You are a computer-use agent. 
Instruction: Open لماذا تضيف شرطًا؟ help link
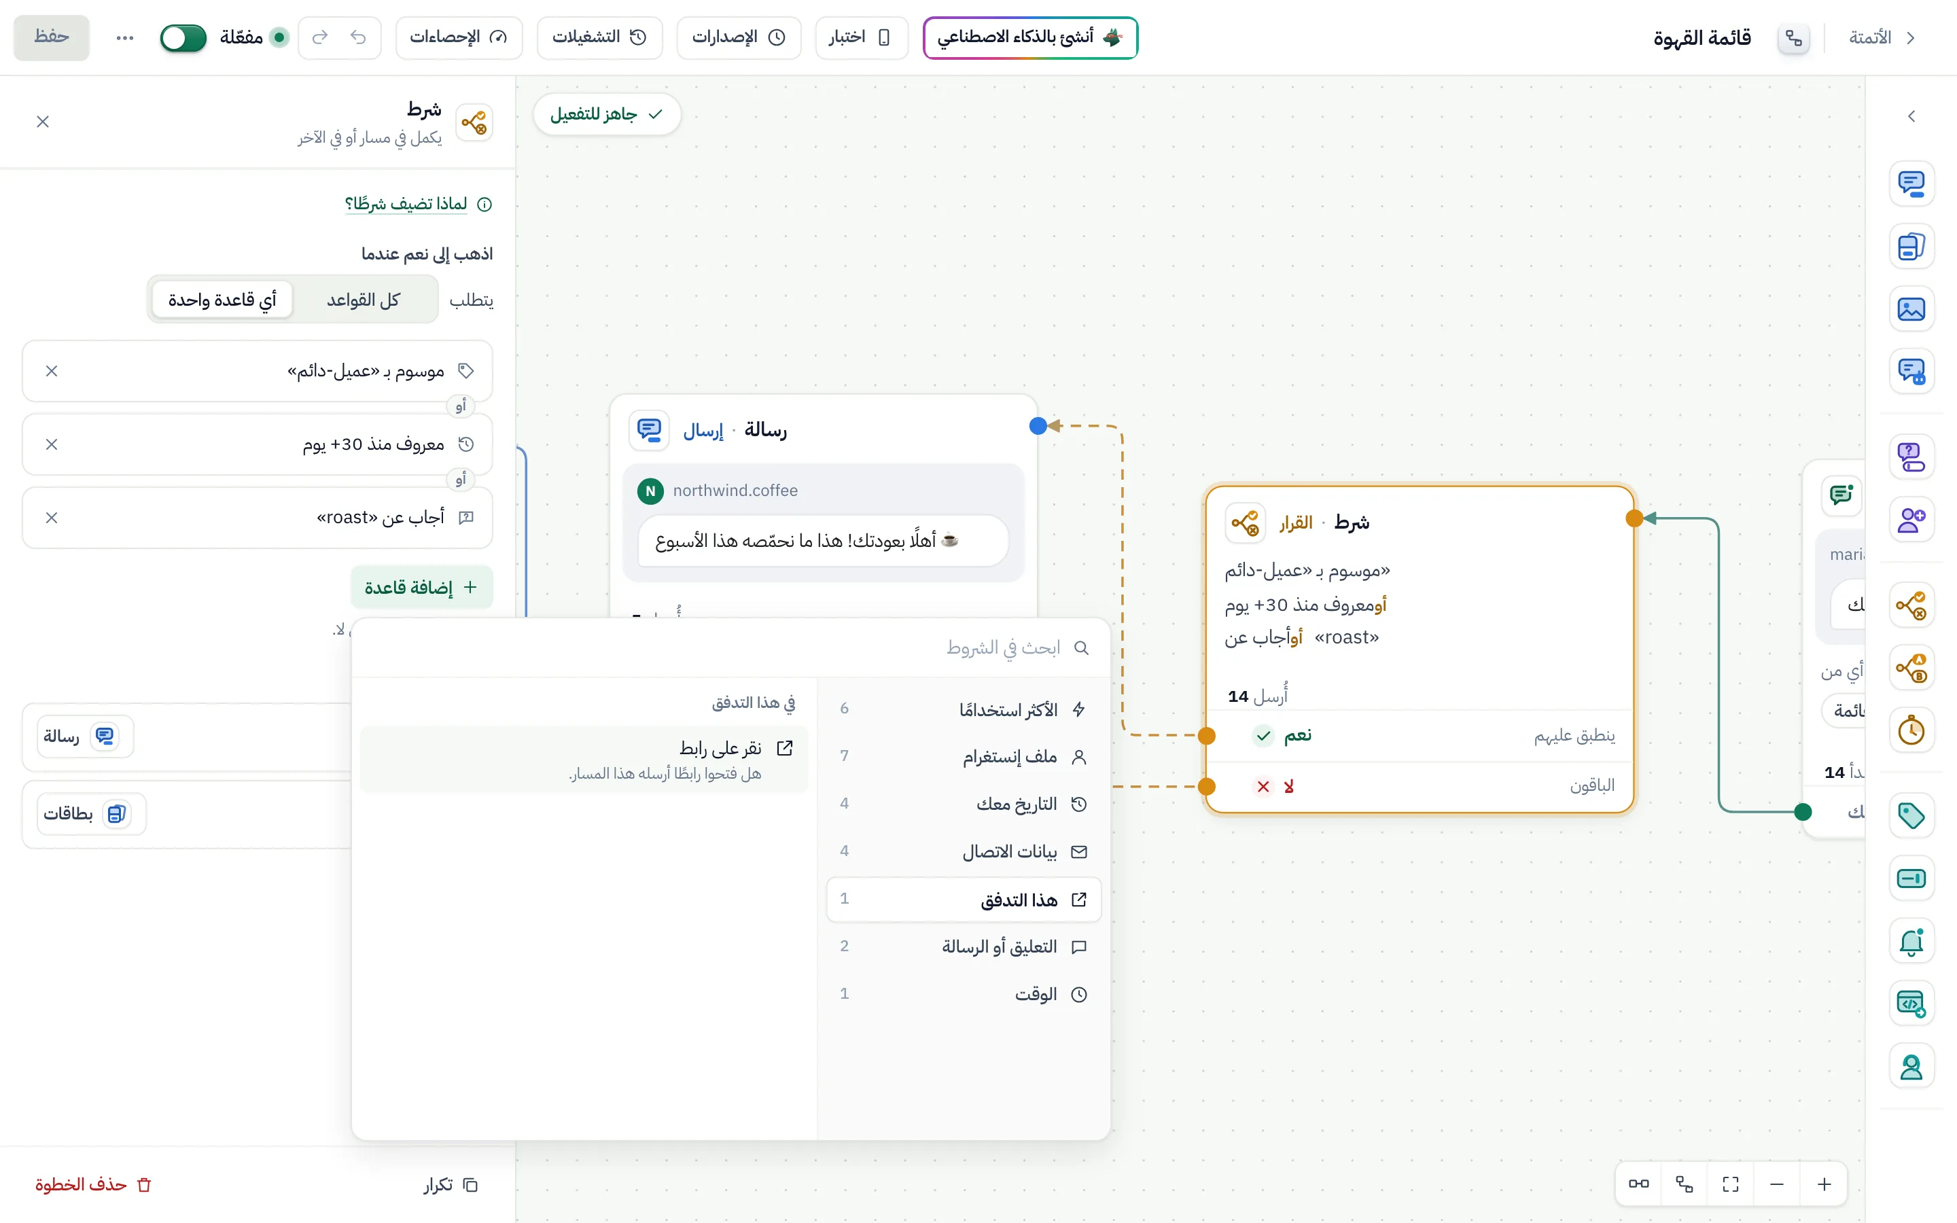tap(417, 204)
